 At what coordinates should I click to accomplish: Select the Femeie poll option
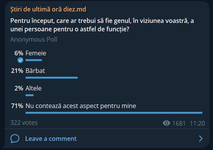click(36, 53)
